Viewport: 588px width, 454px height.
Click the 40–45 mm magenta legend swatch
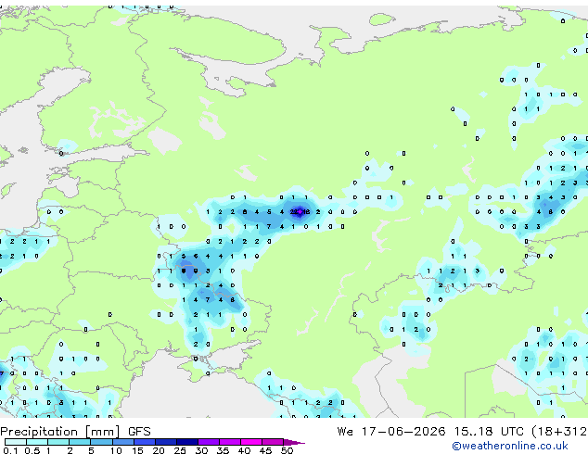[x=251, y=442]
